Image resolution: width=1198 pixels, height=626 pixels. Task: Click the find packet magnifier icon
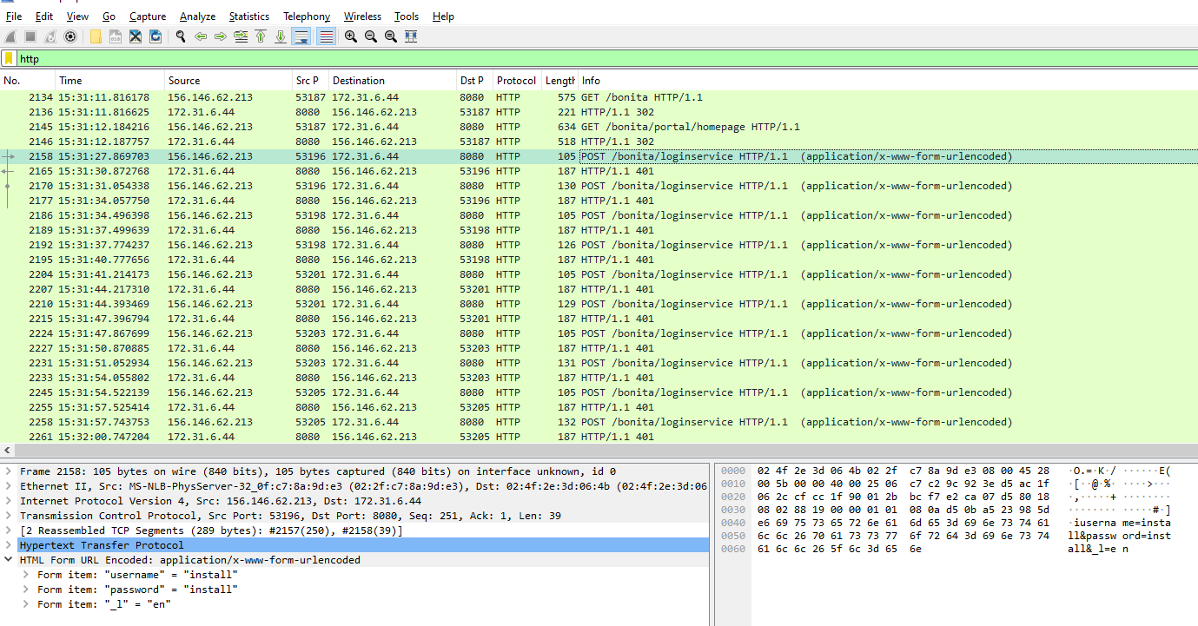tap(181, 36)
